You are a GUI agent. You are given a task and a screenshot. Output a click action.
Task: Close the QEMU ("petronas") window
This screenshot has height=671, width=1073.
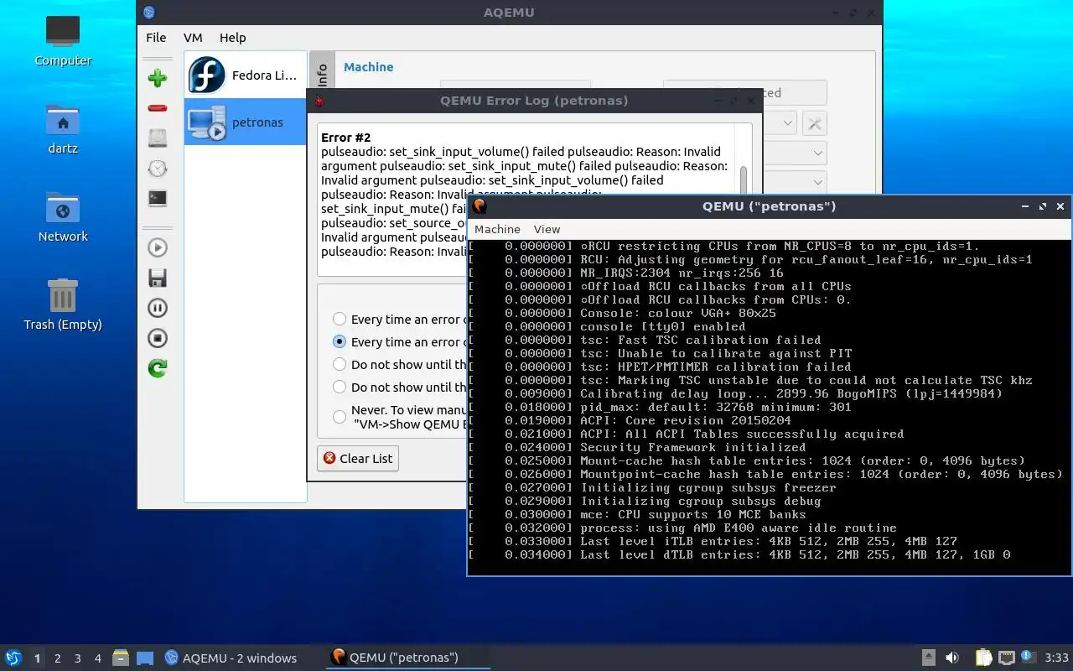(1060, 206)
